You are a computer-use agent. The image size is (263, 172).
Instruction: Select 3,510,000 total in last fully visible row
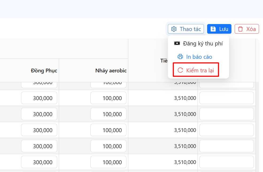click(x=185, y=162)
